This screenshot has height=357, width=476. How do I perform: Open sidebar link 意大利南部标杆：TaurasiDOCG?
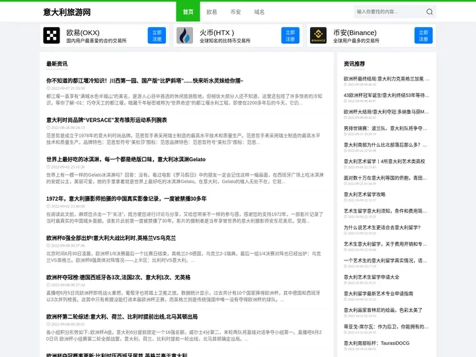(376, 343)
